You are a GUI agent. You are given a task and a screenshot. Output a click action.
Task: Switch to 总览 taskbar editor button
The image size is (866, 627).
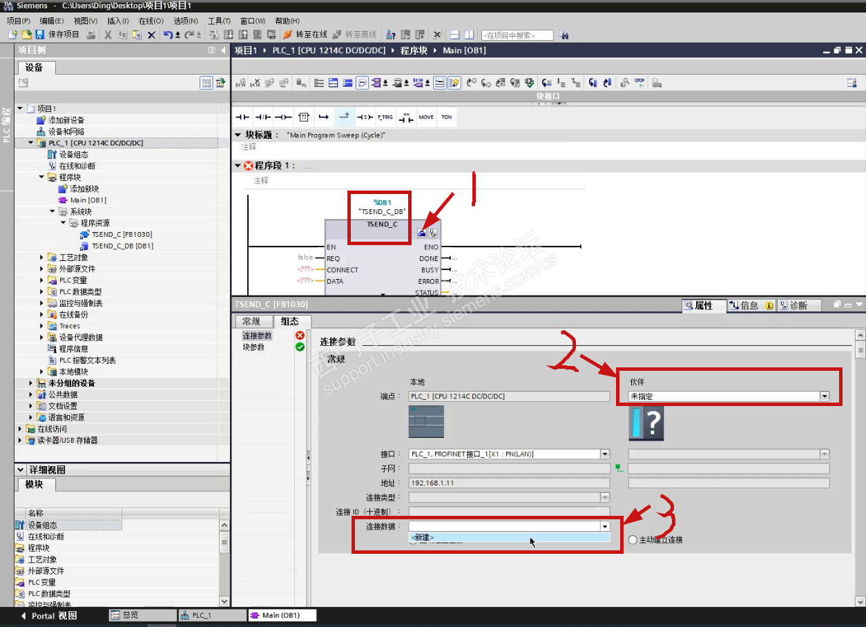(143, 615)
